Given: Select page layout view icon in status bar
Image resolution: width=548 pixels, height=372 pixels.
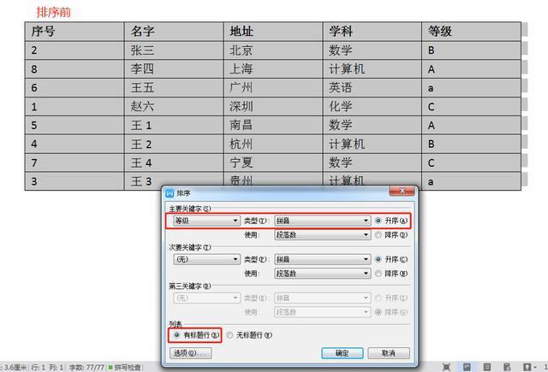Looking at the screenshot, I should click(467, 367).
